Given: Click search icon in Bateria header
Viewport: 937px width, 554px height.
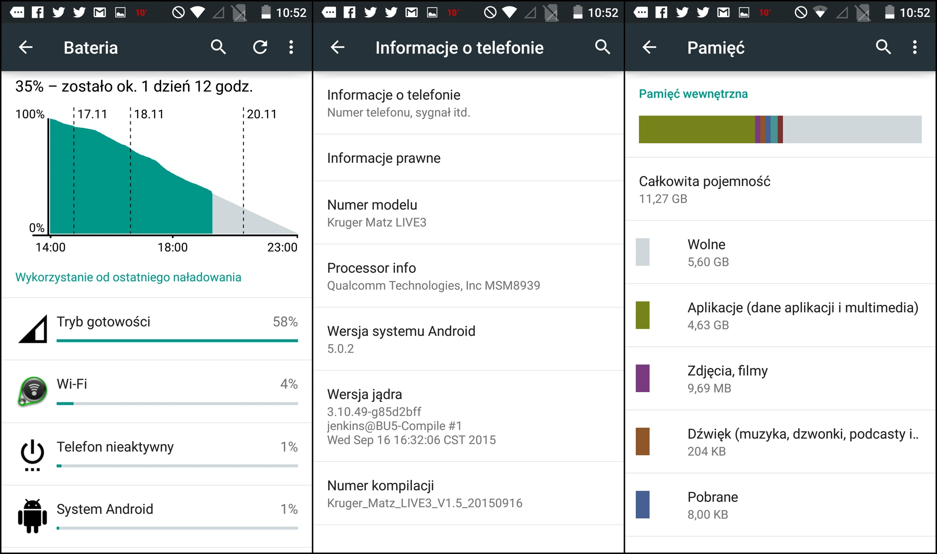Looking at the screenshot, I should (x=218, y=47).
